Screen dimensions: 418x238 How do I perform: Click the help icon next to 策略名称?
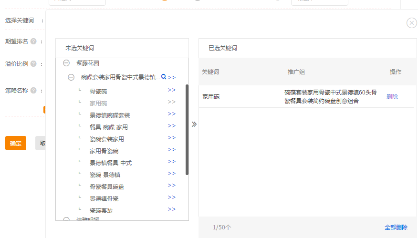(x=33, y=90)
